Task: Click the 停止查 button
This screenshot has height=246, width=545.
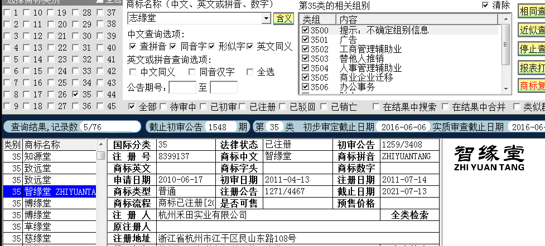Action: pos(532,49)
